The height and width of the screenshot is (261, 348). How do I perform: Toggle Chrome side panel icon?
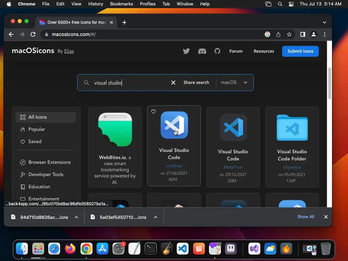point(303,34)
